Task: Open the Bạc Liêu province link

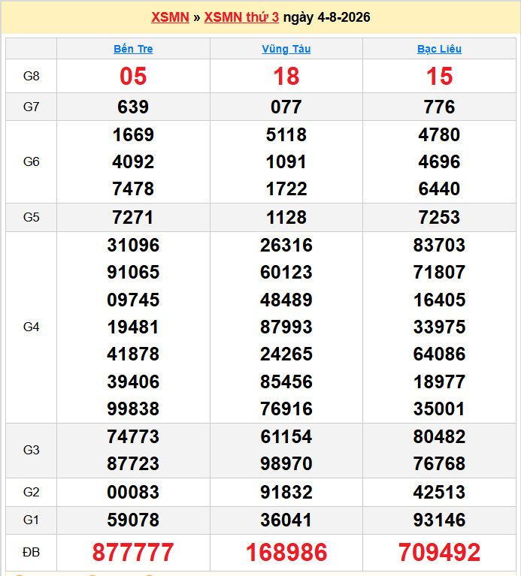Action: (x=439, y=49)
